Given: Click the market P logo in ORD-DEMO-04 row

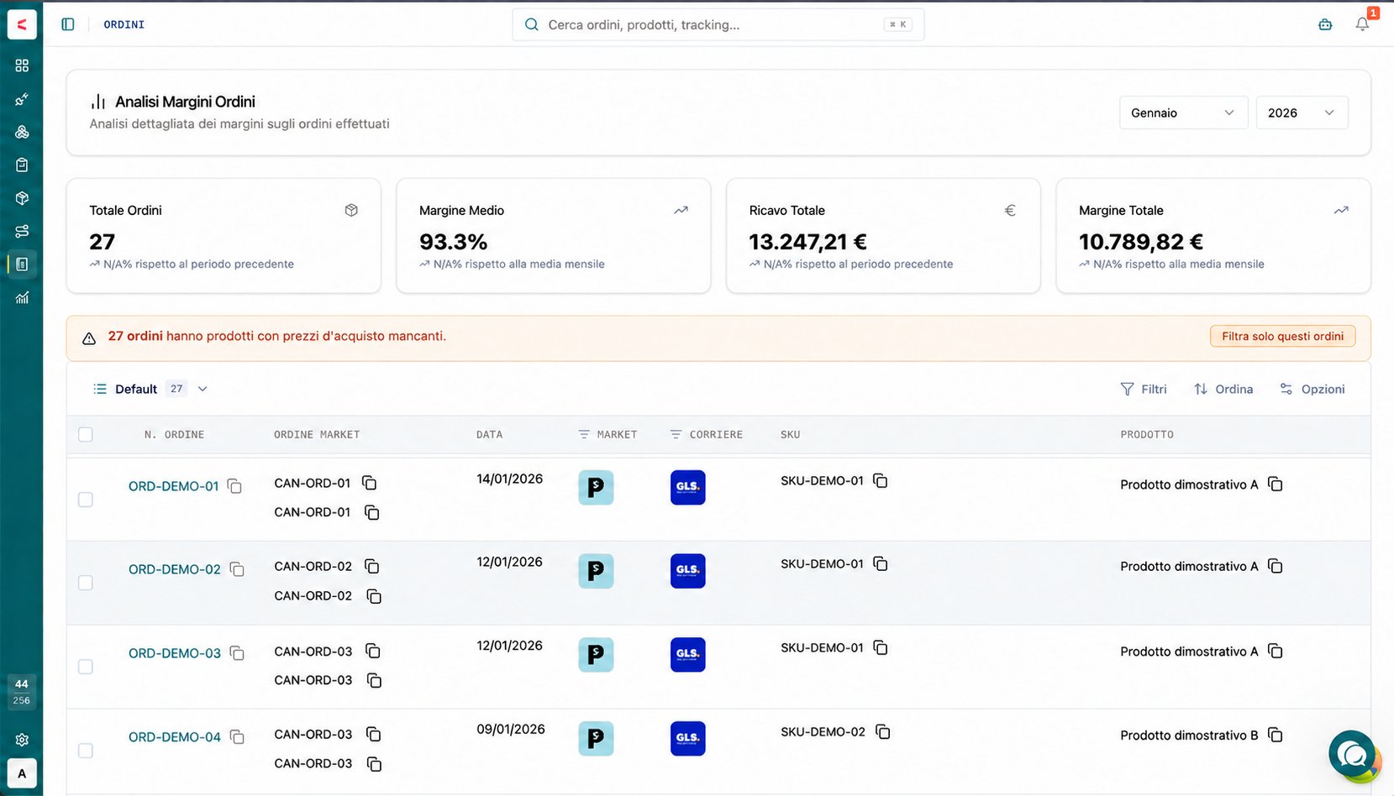Looking at the screenshot, I should tap(596, 739).
